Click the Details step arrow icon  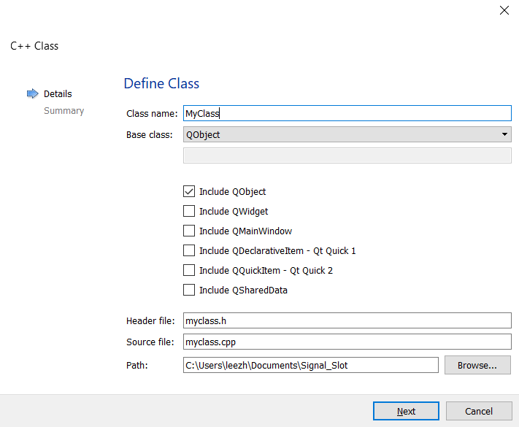tap(32, 93)
